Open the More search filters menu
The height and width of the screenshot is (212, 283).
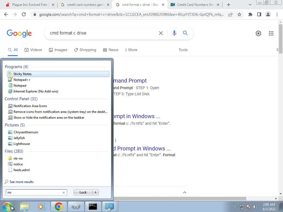click(x=131, y=50)
